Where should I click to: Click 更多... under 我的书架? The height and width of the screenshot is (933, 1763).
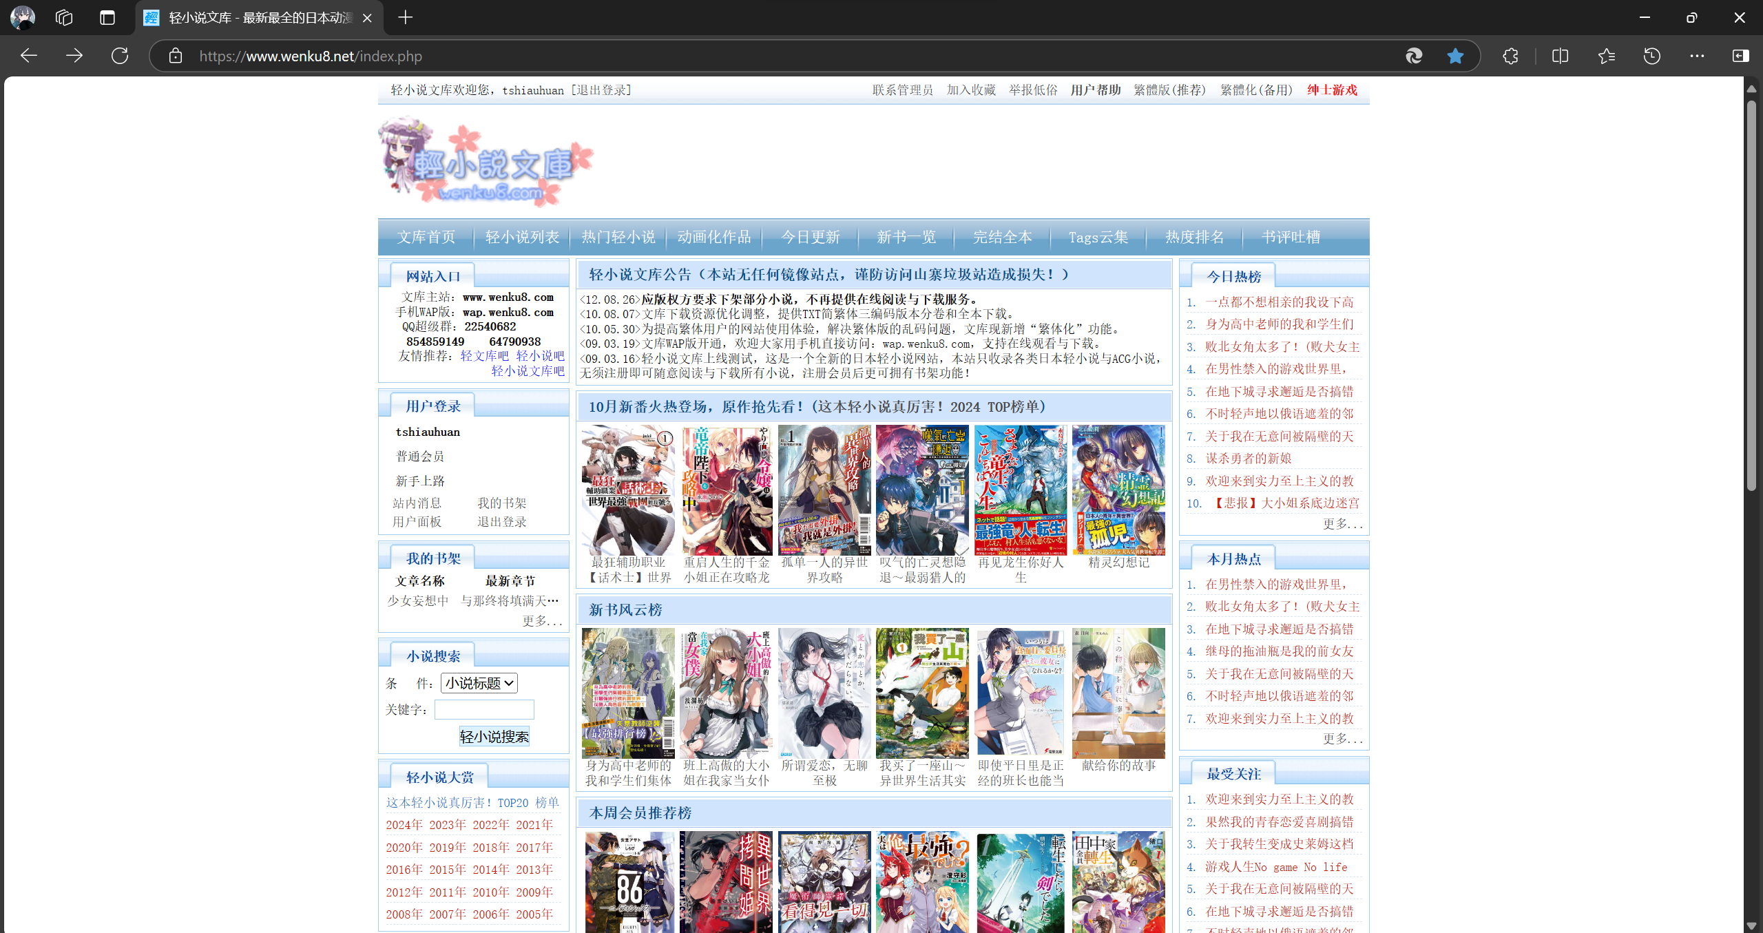[x=542, y=621]
